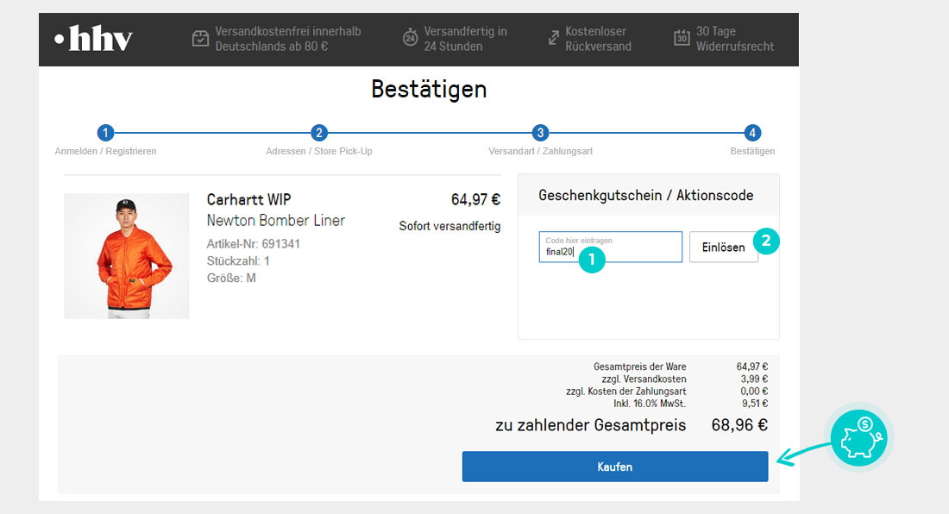Click the 24-hour stopwatch icon

click(x=411, y=37)
